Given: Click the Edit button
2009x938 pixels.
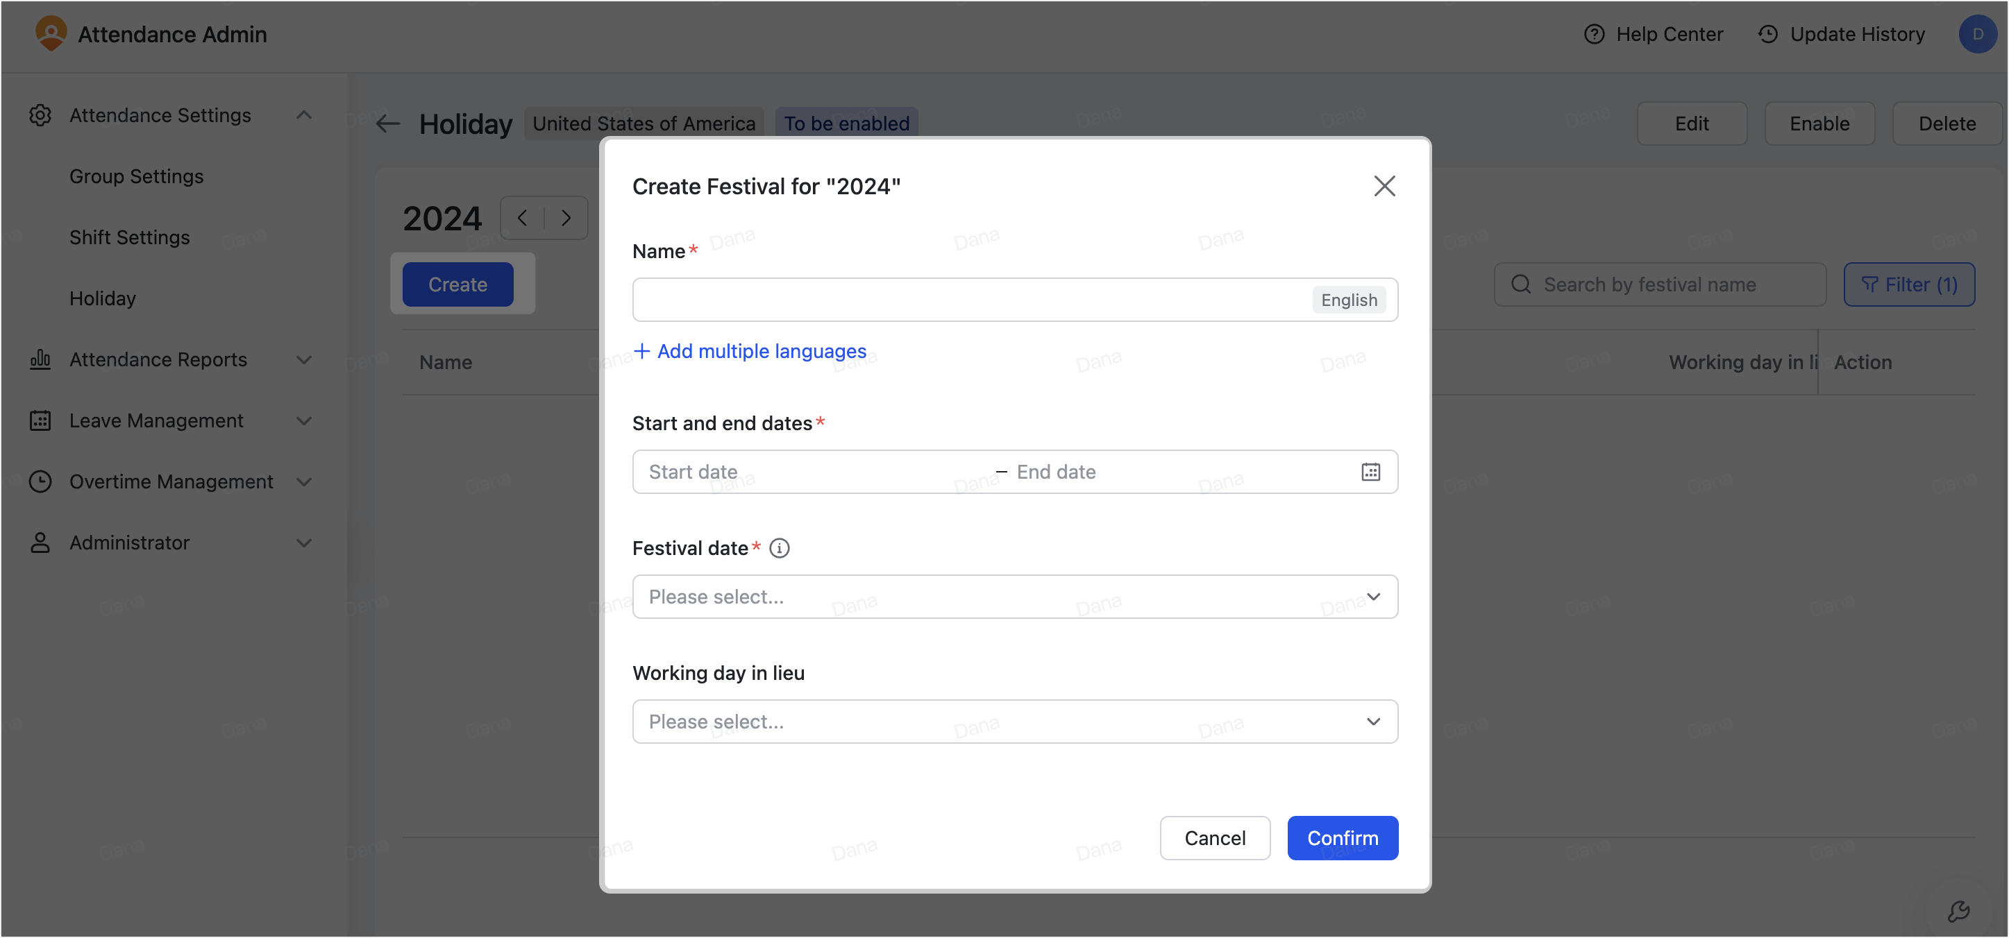Looking at the screenshot, I should (1692, 123).
